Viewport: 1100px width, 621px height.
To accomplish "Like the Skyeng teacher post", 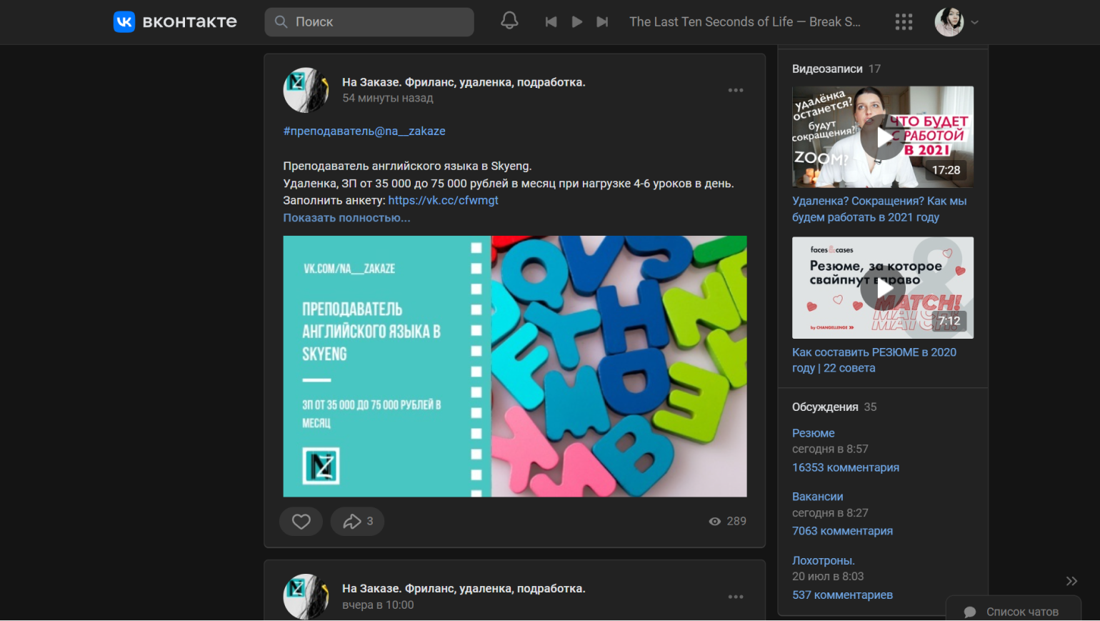I will (x=301, y=522).
